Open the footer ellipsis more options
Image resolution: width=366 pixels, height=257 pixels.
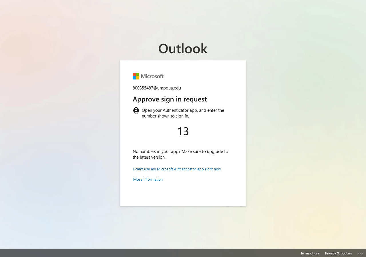360,253
